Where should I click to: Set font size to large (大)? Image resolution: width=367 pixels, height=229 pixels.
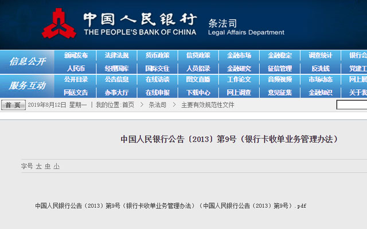click(38, 166)
